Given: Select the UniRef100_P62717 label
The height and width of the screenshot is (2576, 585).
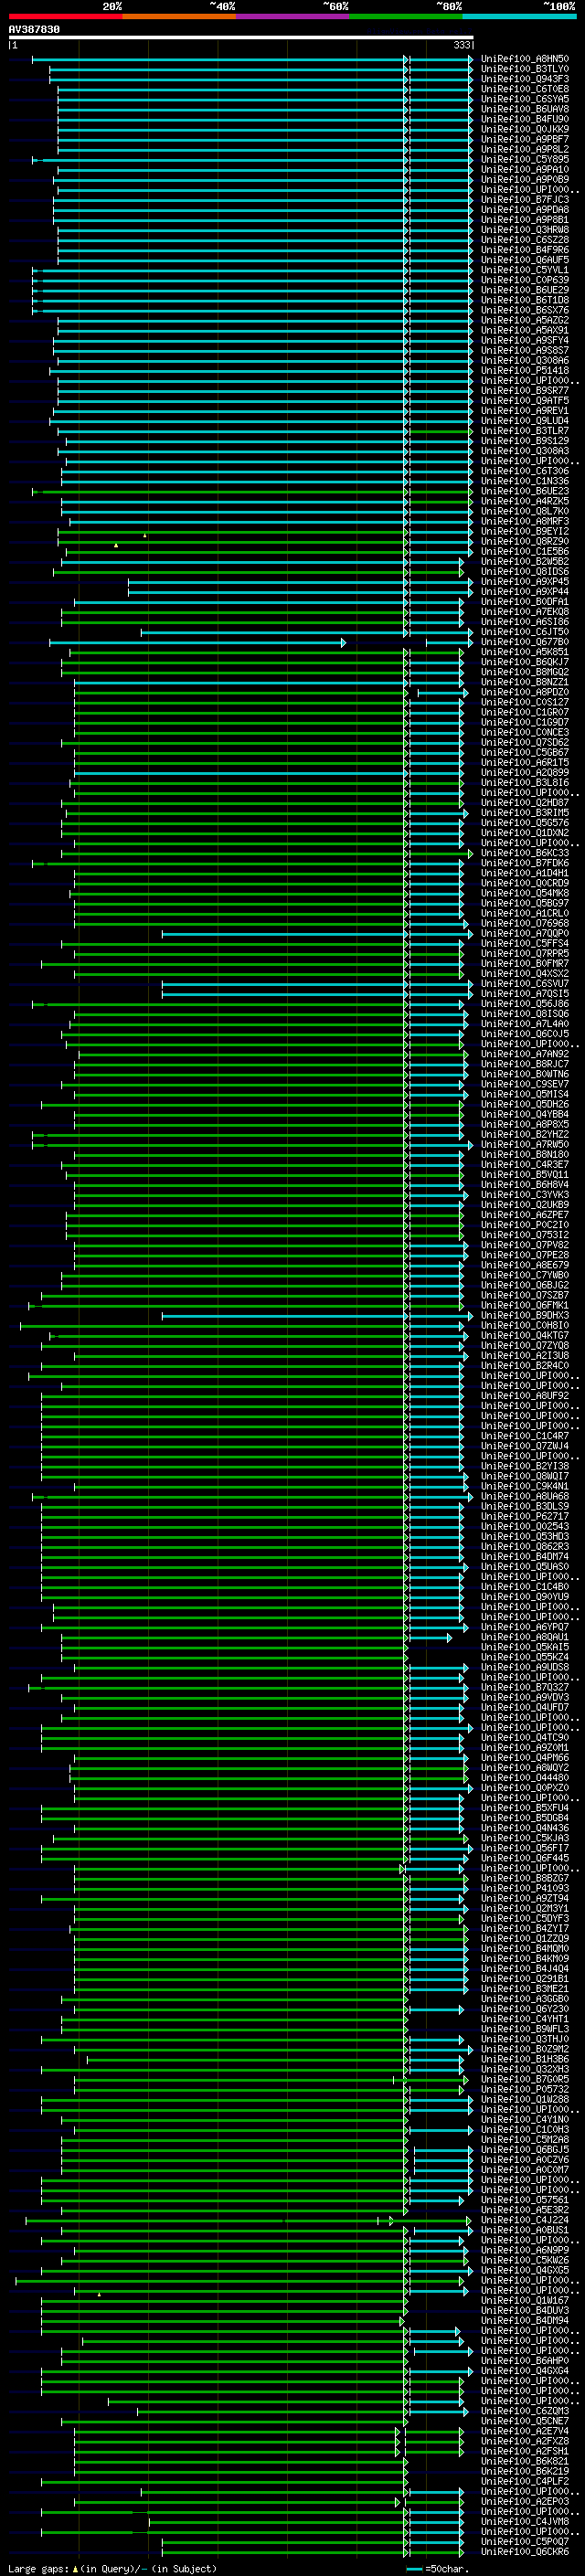Looking at the screenshot, I should coord(525,1516).
